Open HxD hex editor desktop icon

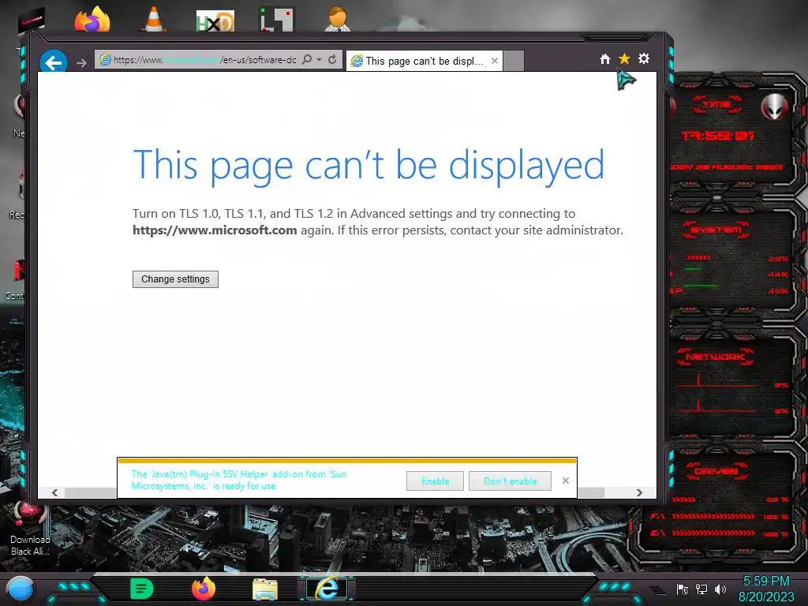pos(215,21)
